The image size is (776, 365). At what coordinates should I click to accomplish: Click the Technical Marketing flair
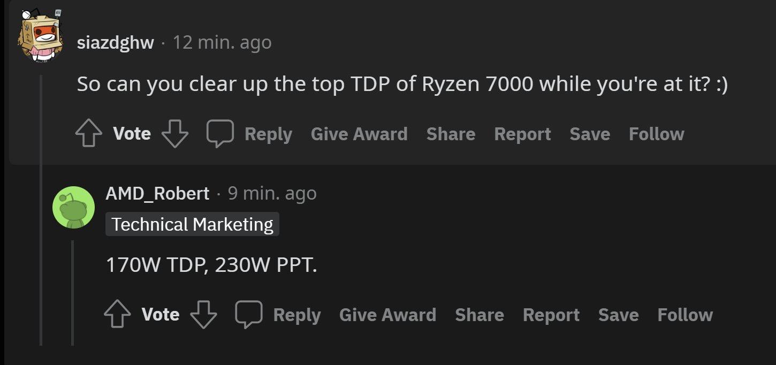pos(192,224)
